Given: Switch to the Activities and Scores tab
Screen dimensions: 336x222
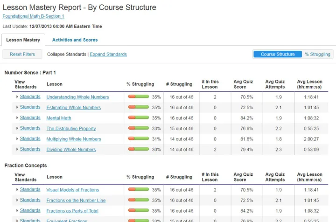Looking at the screenshot, I should (75, 40).
